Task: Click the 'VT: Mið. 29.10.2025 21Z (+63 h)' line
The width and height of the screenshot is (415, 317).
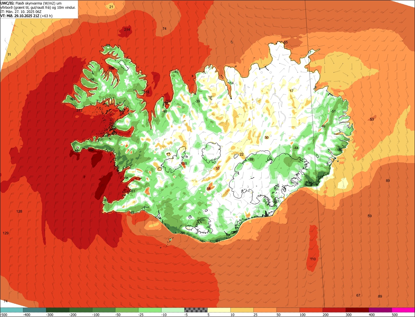Action: (x=27, y=16)
